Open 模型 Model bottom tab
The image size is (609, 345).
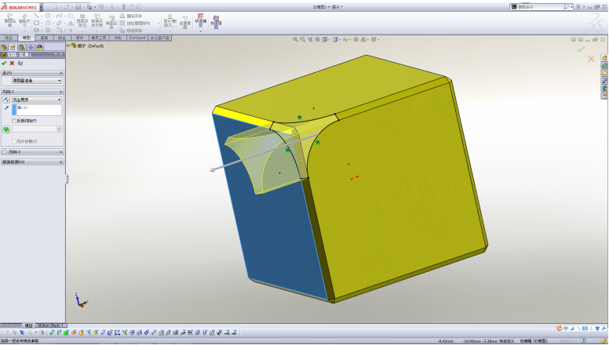click(28, 325)
